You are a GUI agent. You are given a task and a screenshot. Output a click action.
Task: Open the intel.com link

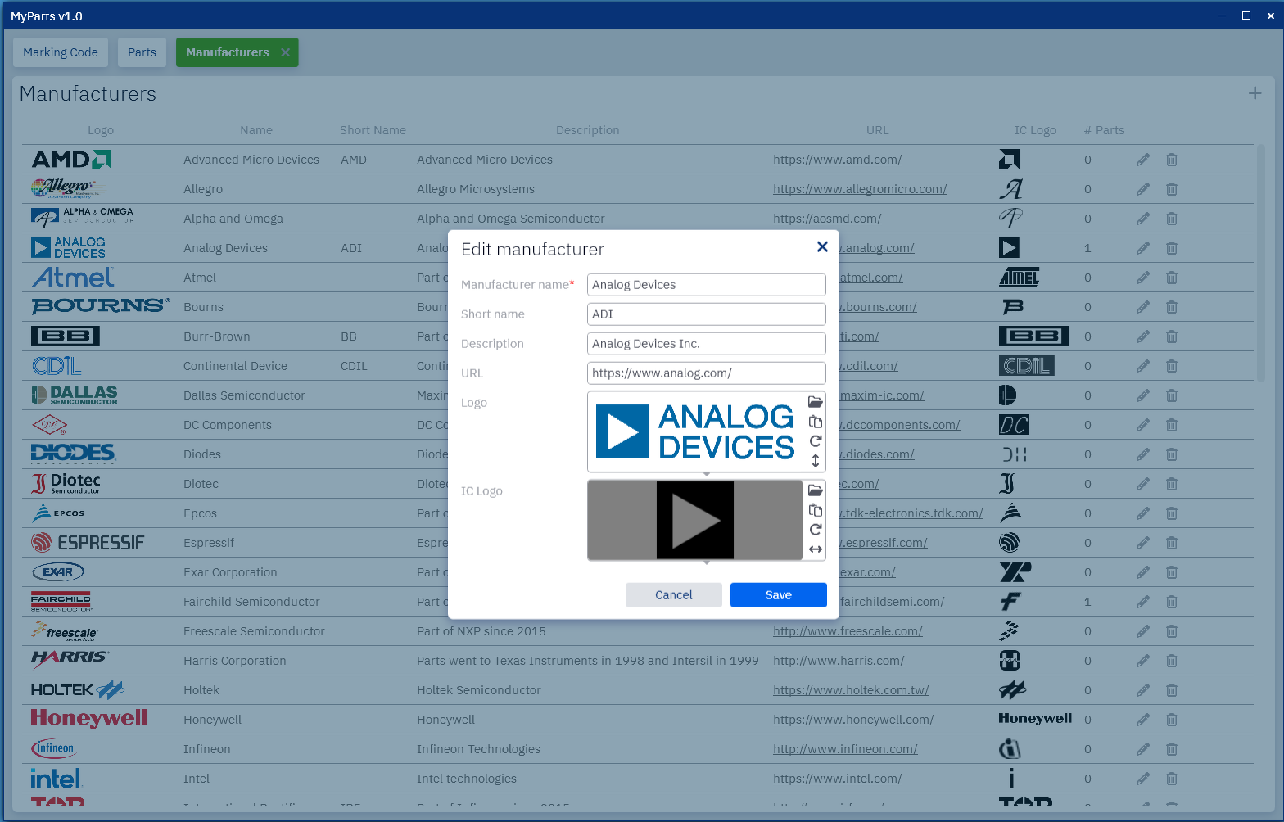pos(837,779)
